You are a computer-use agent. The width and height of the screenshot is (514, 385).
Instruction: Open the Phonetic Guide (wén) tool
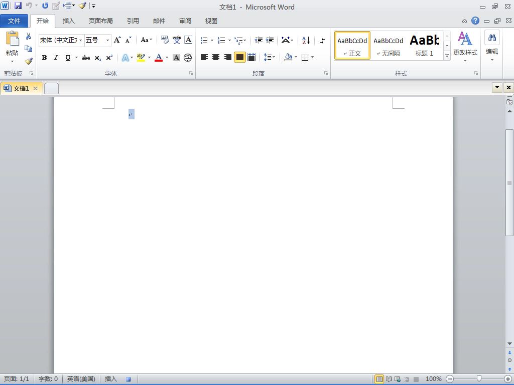point(177,40)
